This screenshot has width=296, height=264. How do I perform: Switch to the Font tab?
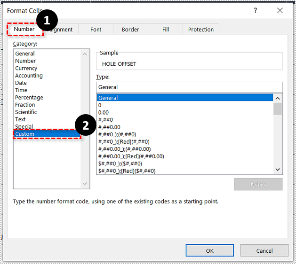click(96, 29)
